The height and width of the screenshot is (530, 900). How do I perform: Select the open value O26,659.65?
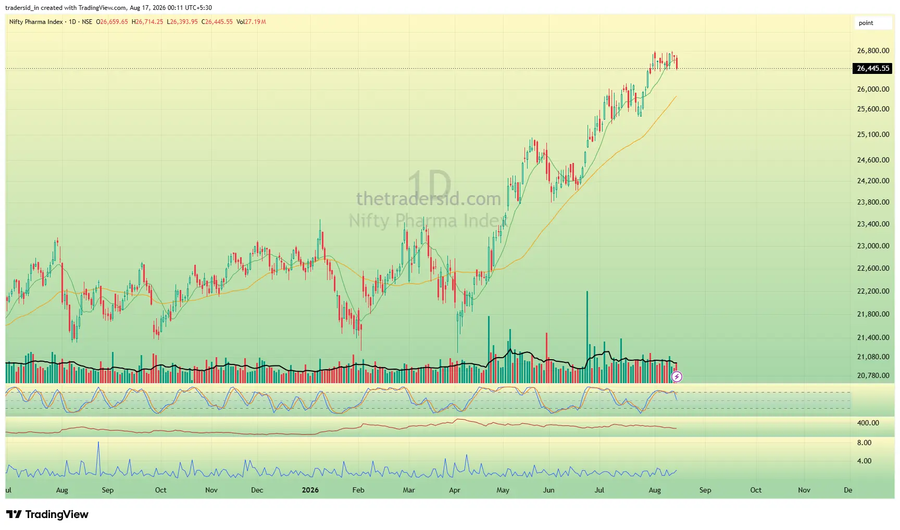point(112,22)
